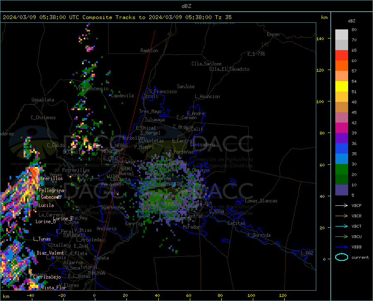Click the C_Chilenos label

[43, 118]
